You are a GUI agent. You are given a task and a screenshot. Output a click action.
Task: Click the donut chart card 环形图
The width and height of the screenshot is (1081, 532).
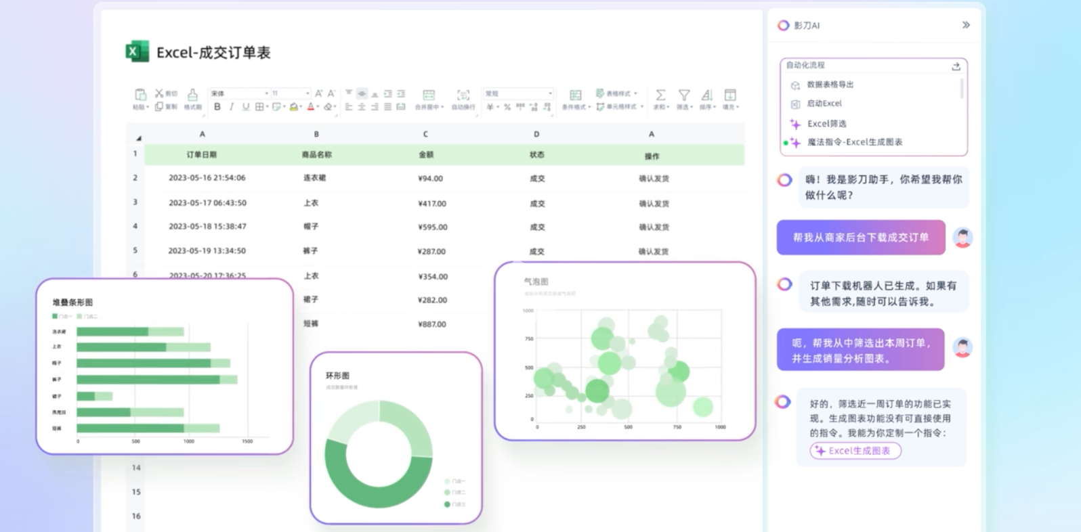tap(396, 438)
